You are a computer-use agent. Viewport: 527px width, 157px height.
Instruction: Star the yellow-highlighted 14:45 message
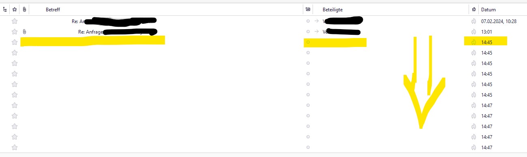(x=15, y=42)
